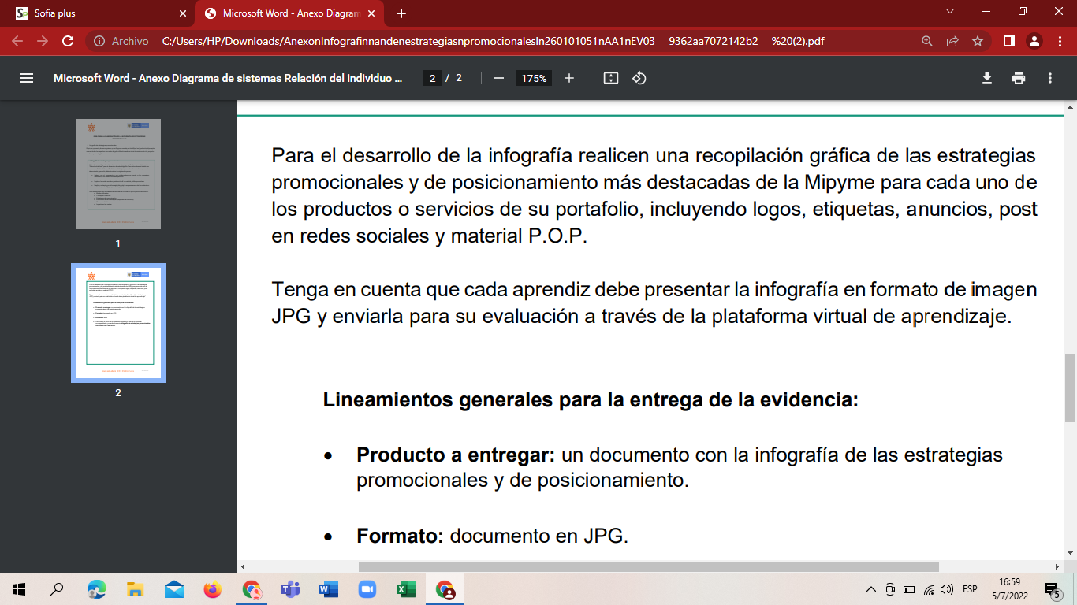This screenshot has height=605, width=1077.
Task: Click the fit to page icon
Action: click(610, 78)
